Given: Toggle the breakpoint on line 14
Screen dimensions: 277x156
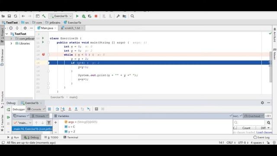Looking at the screenshot, I should pos(43,55).
